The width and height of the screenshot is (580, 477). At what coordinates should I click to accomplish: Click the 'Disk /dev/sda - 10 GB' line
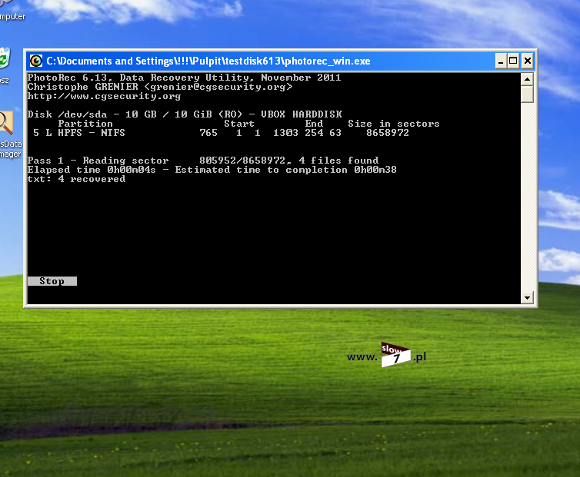click(185, 114)
